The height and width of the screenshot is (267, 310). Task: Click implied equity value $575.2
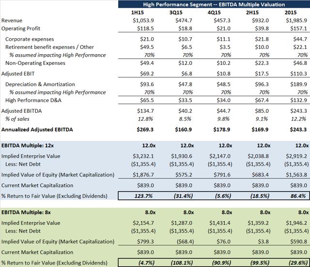[184, 175]
